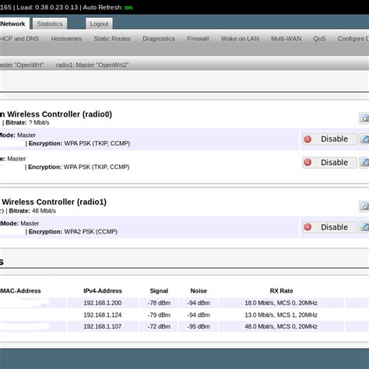Click IP address 192.168.1.124
This screenshot has width=369, height=369.
point(103,315)
